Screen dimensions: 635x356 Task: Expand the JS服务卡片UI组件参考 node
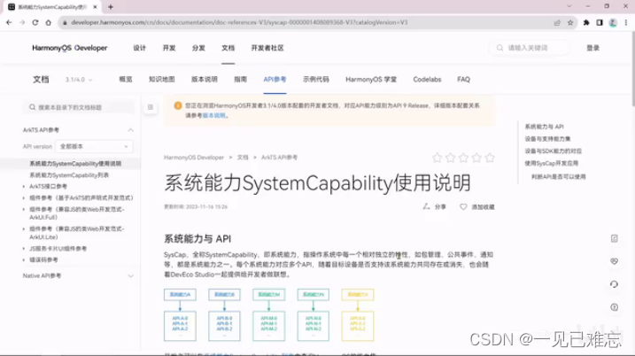(x=24, y=249)
